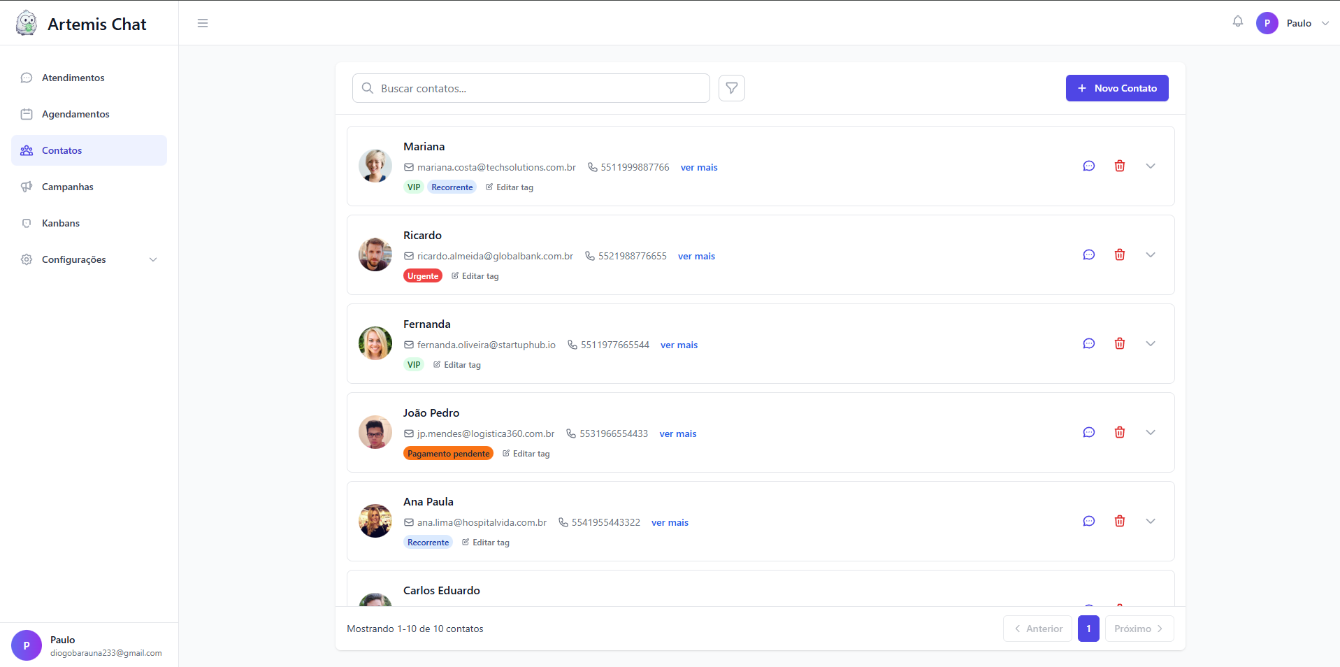1340x667 pixels.
Task: Click the filter funnel icon
Action: coord(731,88)
